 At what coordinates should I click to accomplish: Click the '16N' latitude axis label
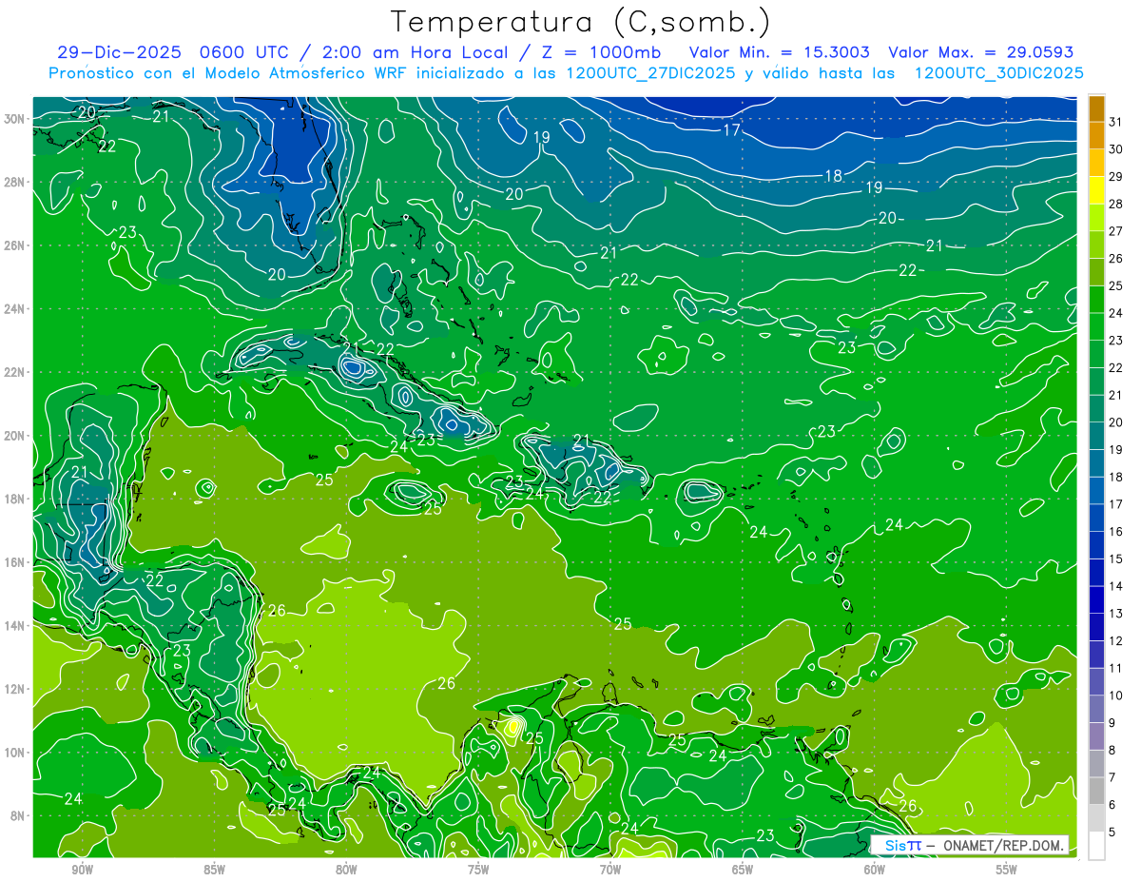[16, 562]
